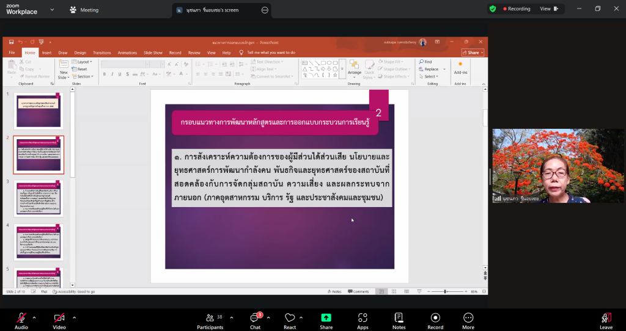Click the green Share screen icon
Viewport: 626px width, 331px height.
tap(326, 318)
